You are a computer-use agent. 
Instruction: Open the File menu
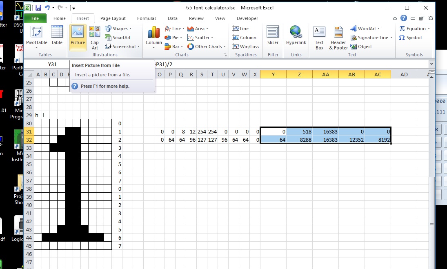(35, 18)
